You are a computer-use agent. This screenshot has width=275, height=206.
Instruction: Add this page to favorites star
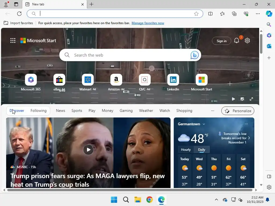tap(196, 14)
